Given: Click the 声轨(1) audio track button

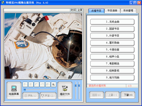Looking at the screenshot, I should coord(31,96).
